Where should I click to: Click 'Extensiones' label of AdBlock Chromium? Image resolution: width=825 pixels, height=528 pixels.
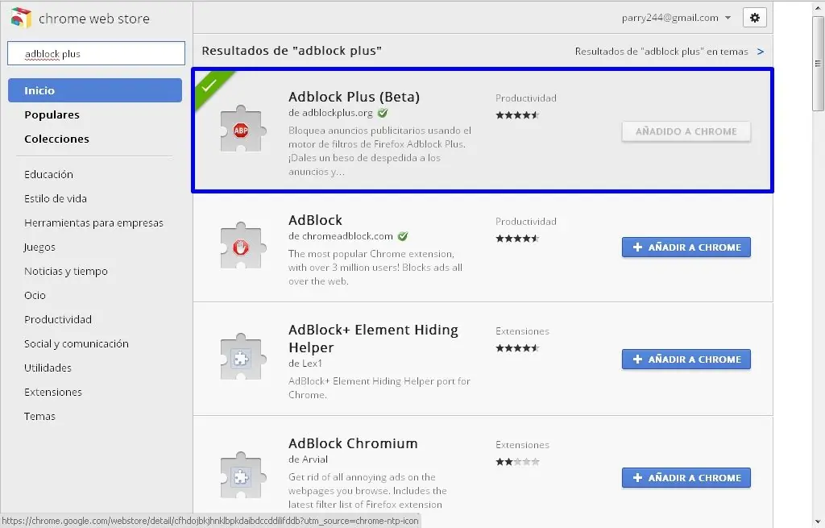(522, 445)
